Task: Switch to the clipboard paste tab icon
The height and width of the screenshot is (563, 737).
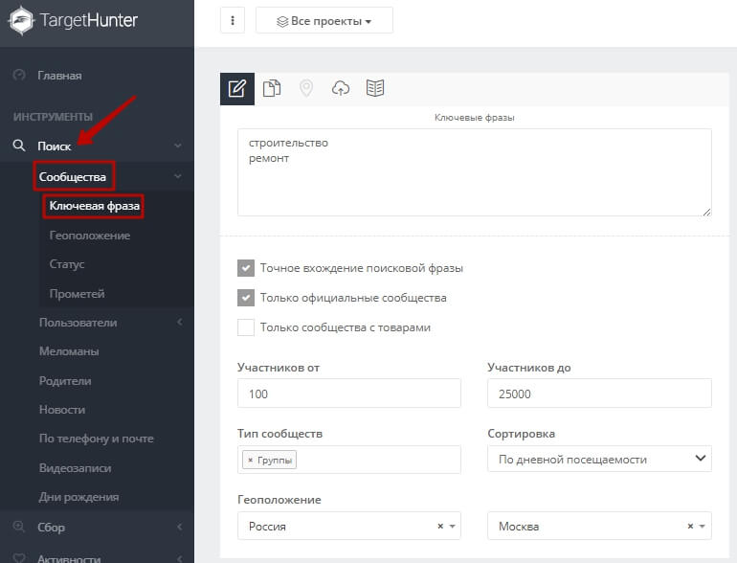Action: [272, 88]
